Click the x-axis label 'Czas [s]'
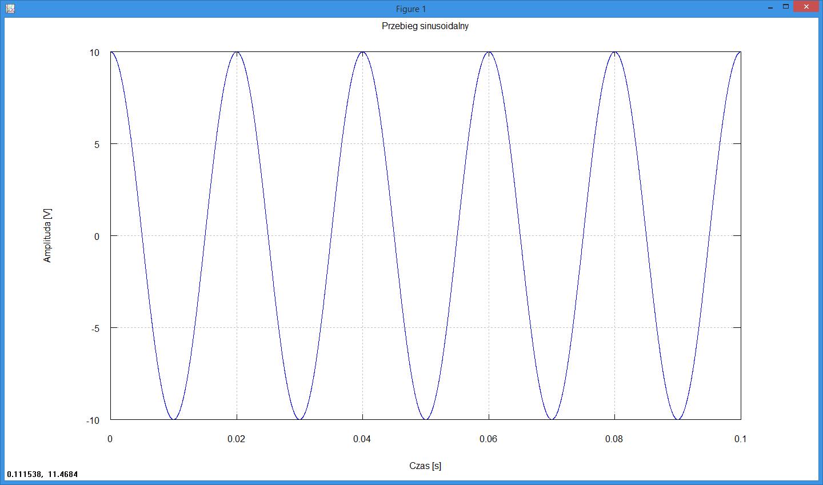Screen dimensions: 823x485 [x=425, y=466]
